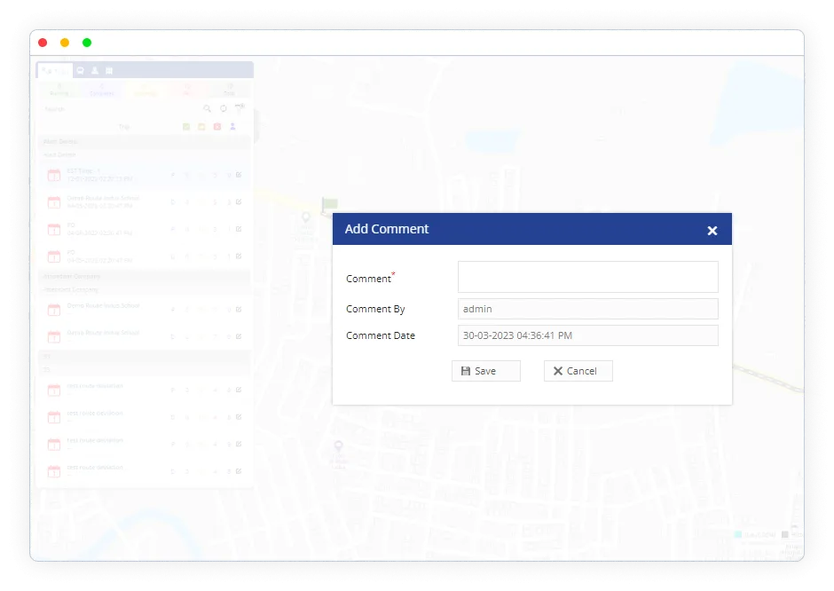Image resolution: width=834 pixels, height=591 pixels.
Task: Click the refresh icon beside search
Action: [x=224, y=109]
